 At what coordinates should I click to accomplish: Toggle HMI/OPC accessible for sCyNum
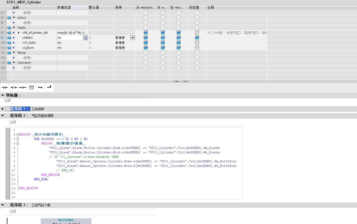pos(146,48)
